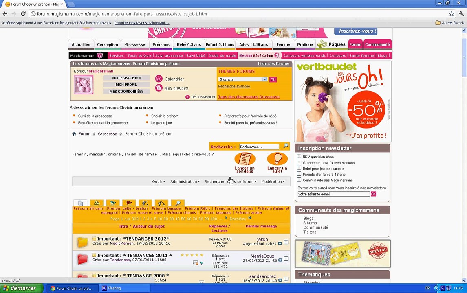Open the Autres favoris folder
This screenshot has width=467, height=293.
pos(450,23)
